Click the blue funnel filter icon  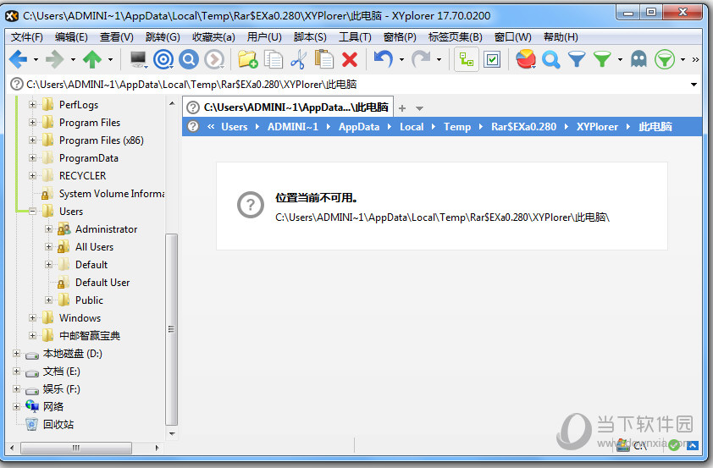pos(577,59)
